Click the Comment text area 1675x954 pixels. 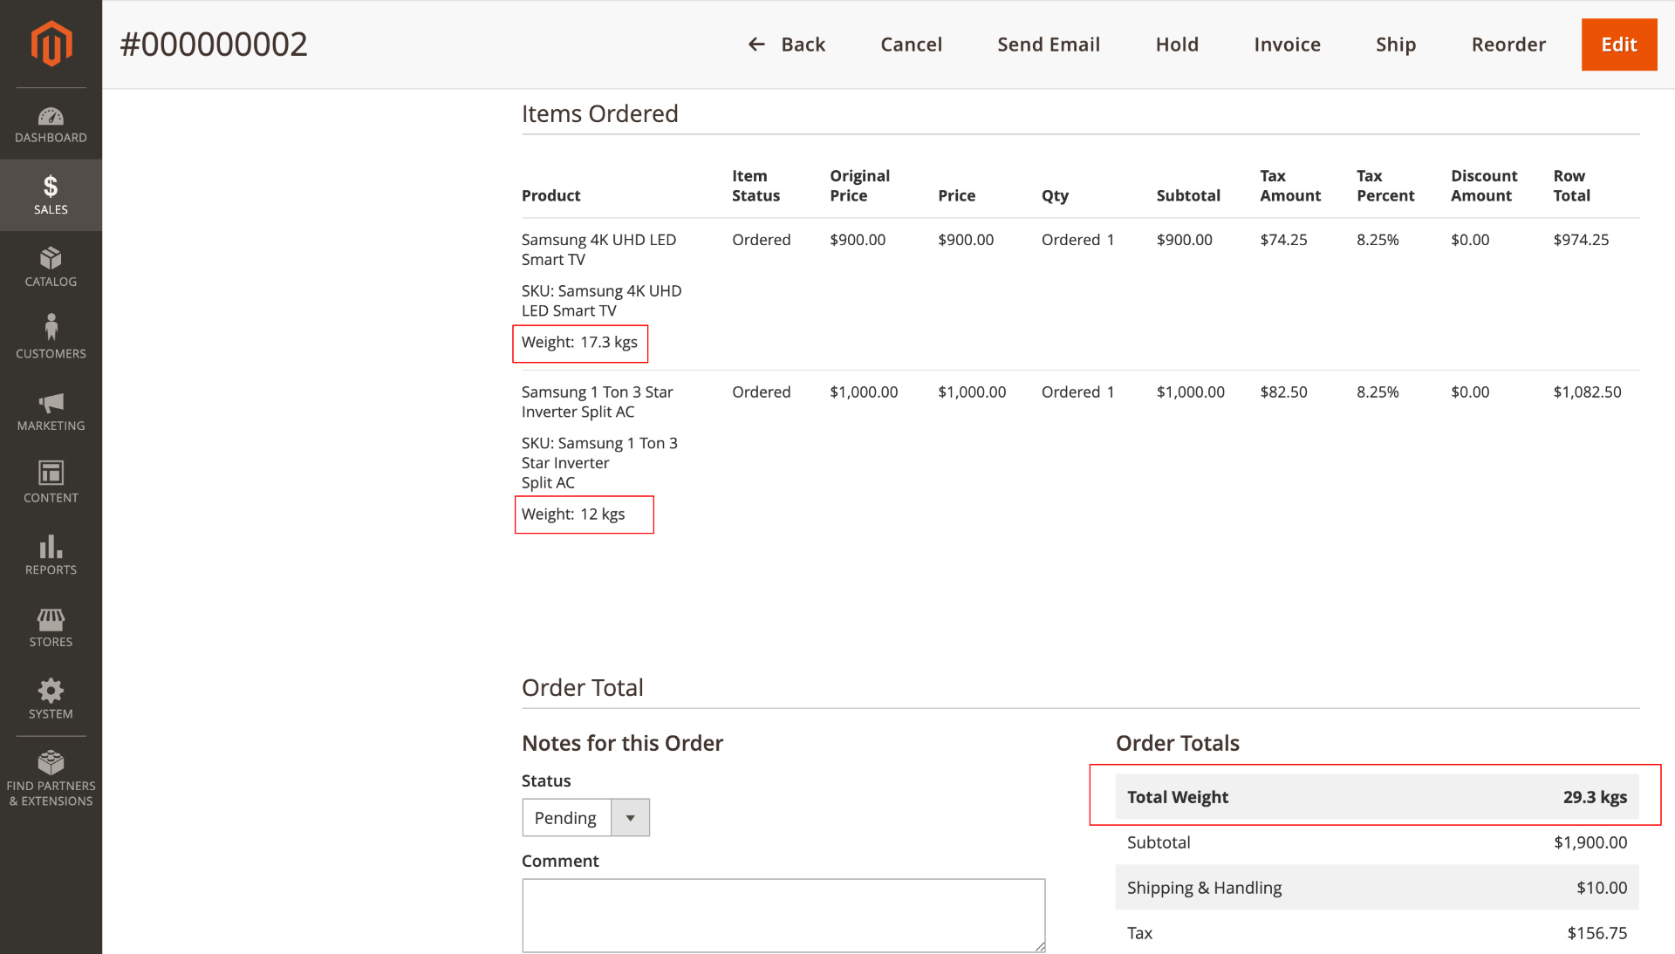pos(783,916)
